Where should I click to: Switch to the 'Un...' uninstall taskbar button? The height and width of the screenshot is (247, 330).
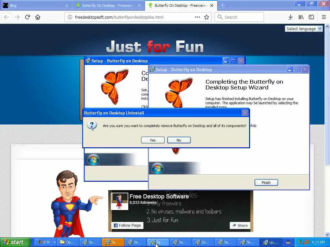pos(271,242)
